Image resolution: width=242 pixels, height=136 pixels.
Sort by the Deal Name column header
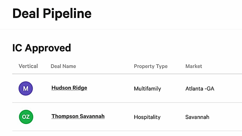click(x=63, y=66)
